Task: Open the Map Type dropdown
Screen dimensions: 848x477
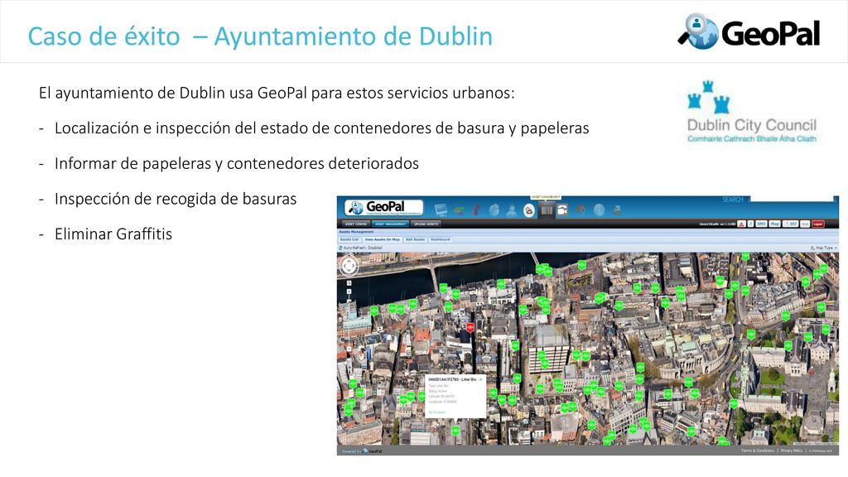Action: (823, 248)
